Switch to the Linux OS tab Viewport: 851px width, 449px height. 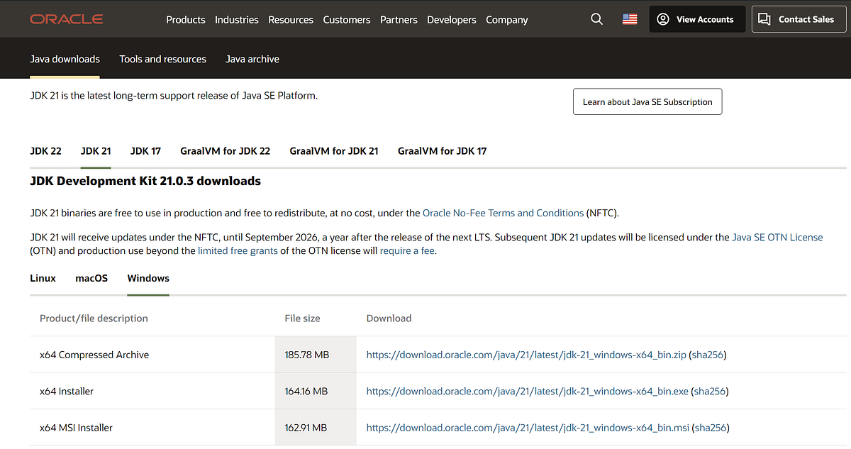43,278
